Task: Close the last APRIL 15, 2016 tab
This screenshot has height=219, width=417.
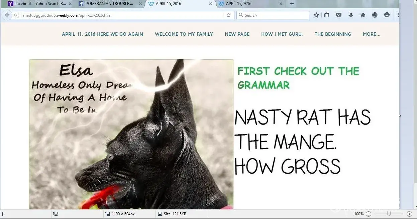Action: (x=281, y=4)
